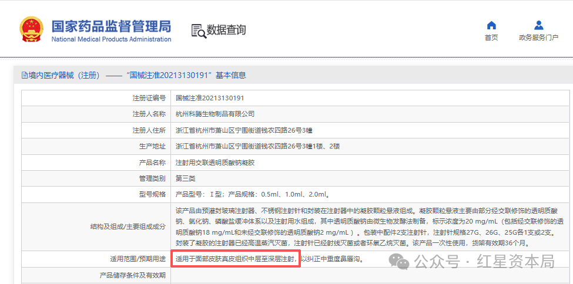The width and height of the screenshot is (573, 284).
Task: Open the 首页 text link
Action: click(x=491, y=38)
